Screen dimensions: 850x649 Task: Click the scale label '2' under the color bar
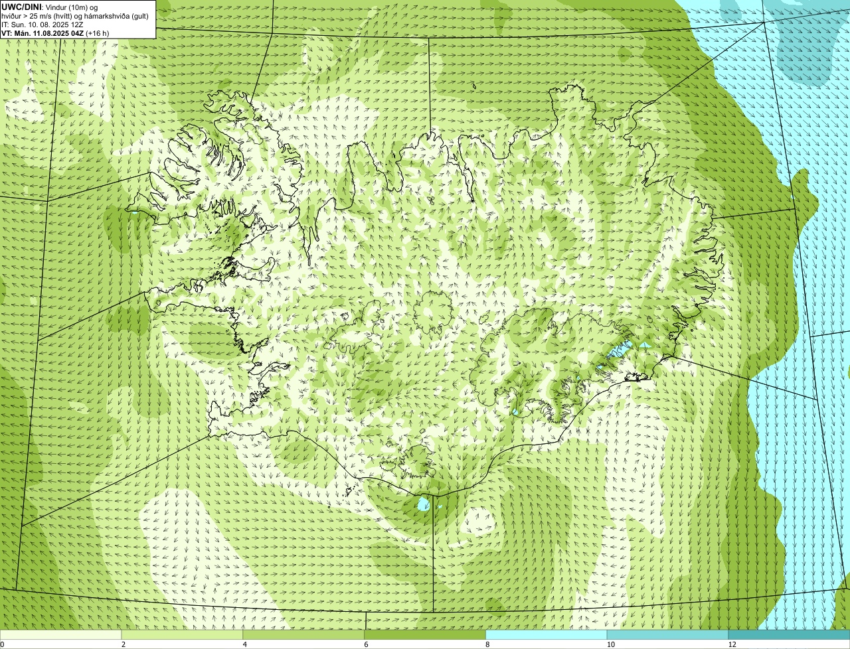pyautogui.click(x=124, y=644)
